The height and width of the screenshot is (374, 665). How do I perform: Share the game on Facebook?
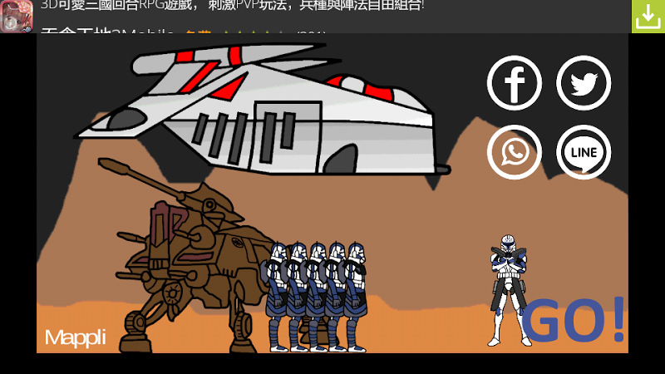(514, 82)
